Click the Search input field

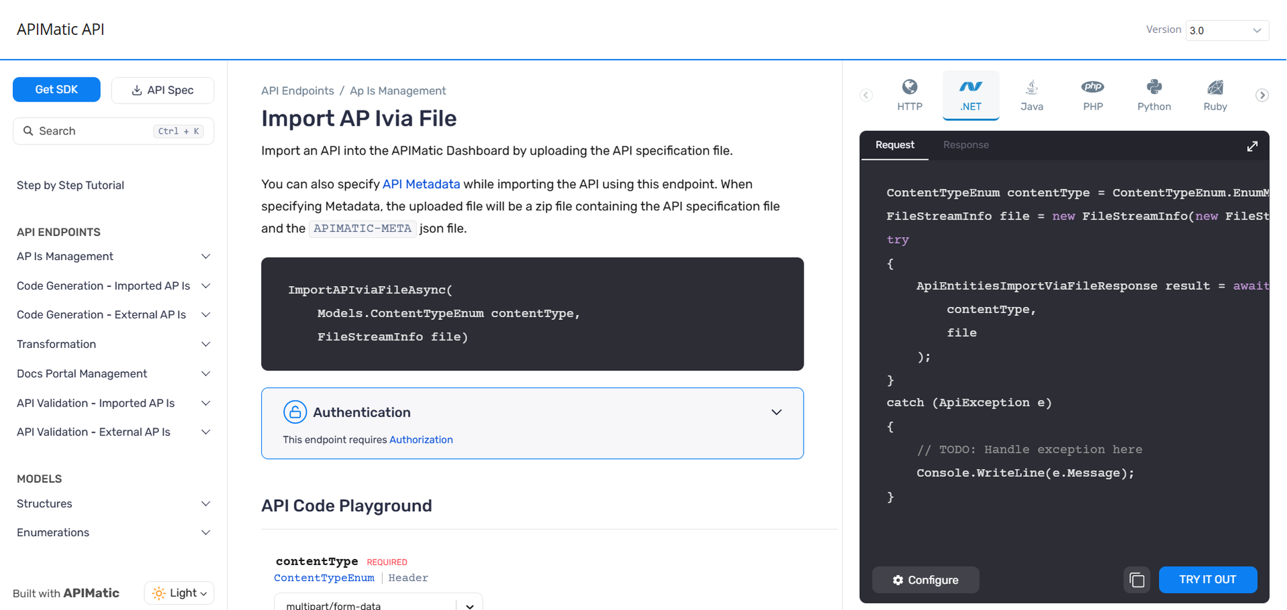pyautogui.click(x=113, y=131)
